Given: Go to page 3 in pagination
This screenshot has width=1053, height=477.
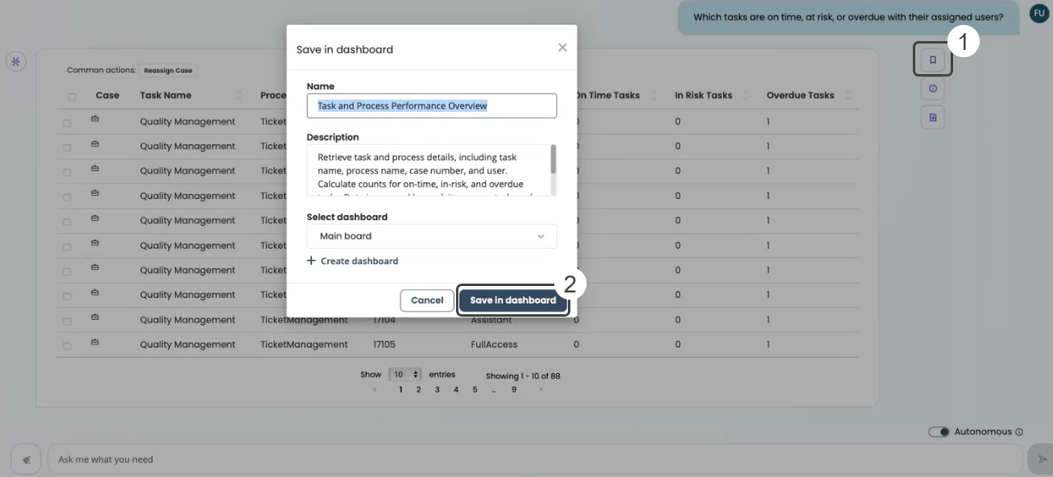Looking at the screenshot, I should click(x=437, y=390).
